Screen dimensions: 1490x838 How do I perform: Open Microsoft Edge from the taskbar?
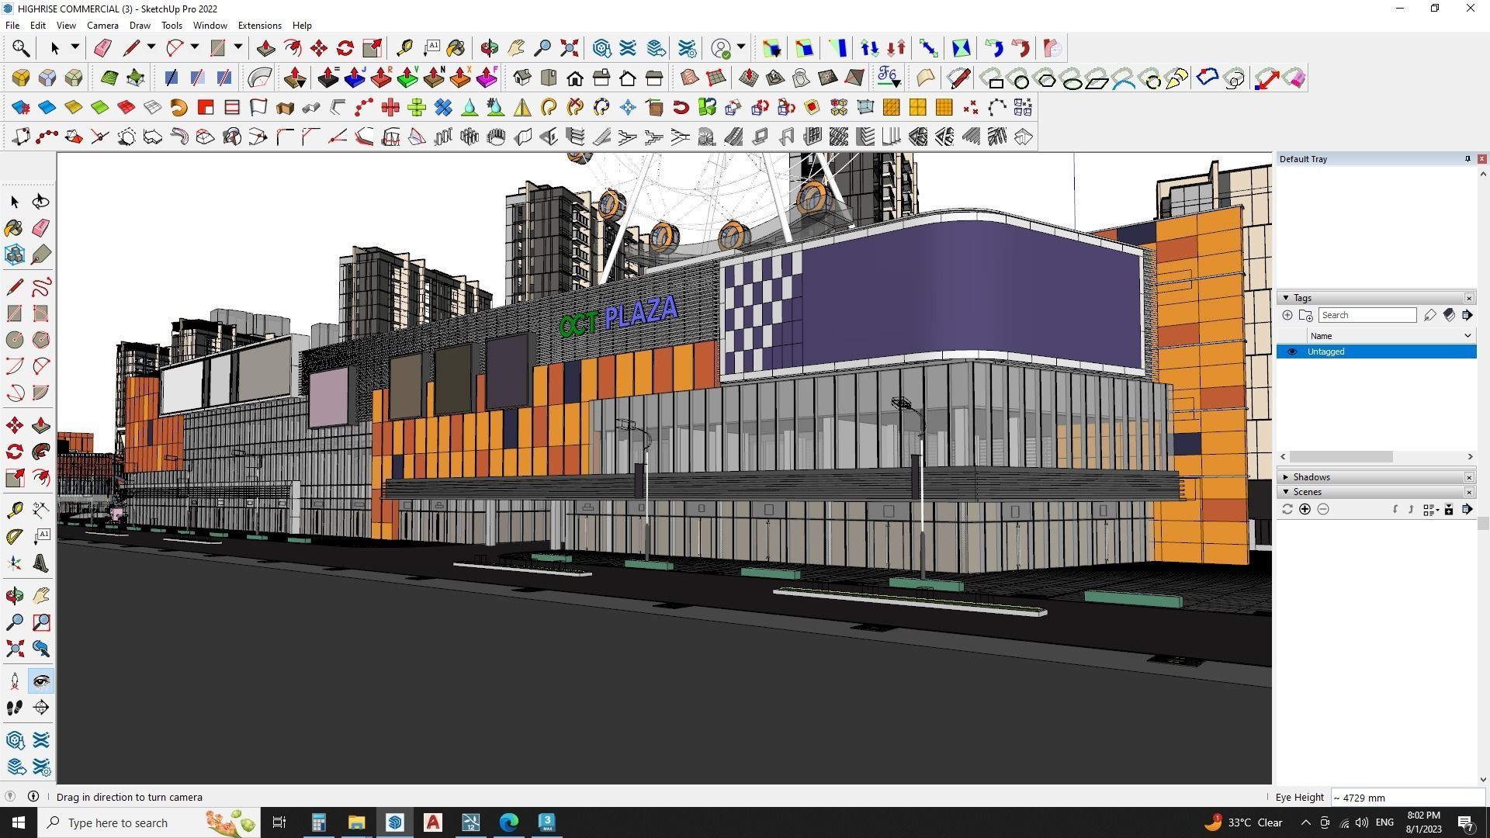[x=509, y=822]
